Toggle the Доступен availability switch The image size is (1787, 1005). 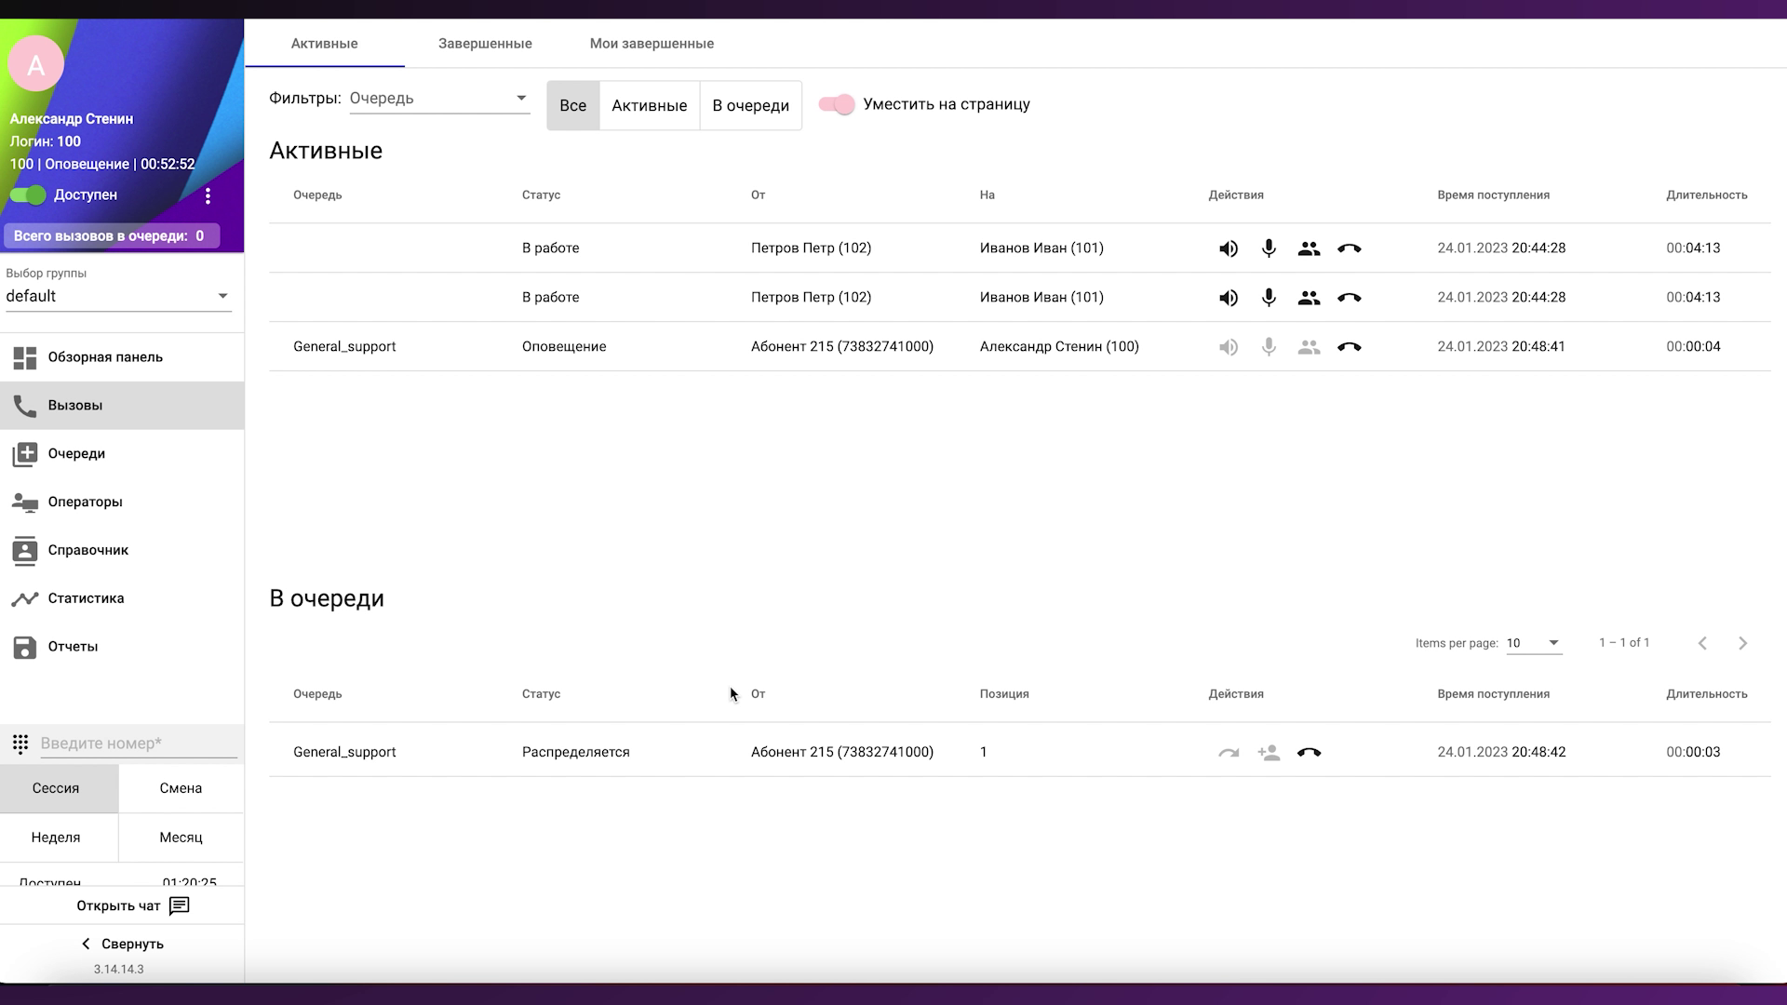tap(28, 195)
